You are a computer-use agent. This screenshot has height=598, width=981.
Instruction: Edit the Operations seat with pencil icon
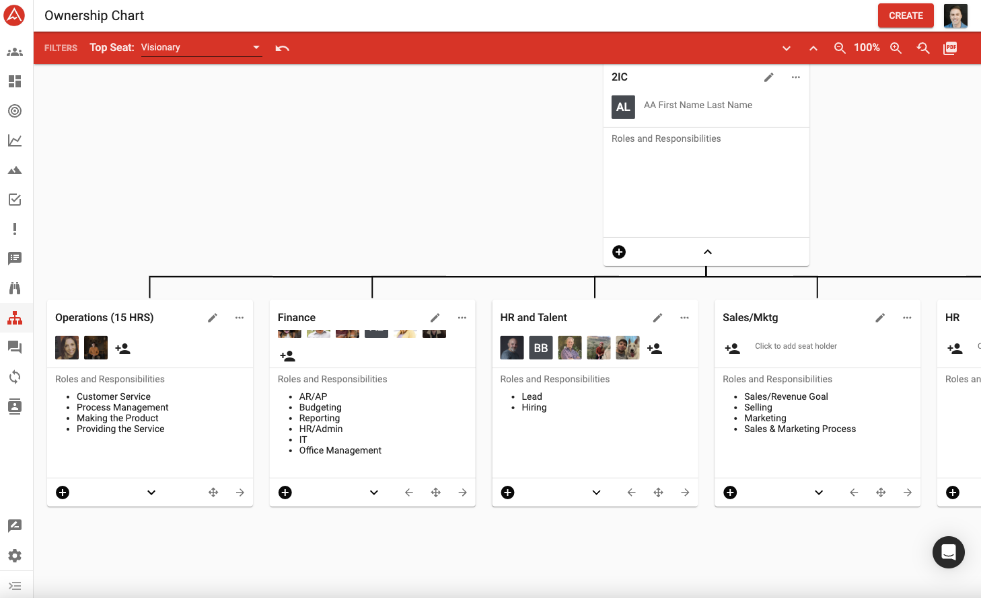tap(213, 318)
